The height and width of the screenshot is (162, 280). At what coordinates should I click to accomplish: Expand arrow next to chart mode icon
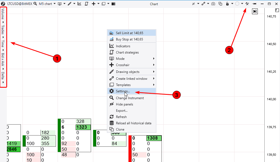[64, 4]
